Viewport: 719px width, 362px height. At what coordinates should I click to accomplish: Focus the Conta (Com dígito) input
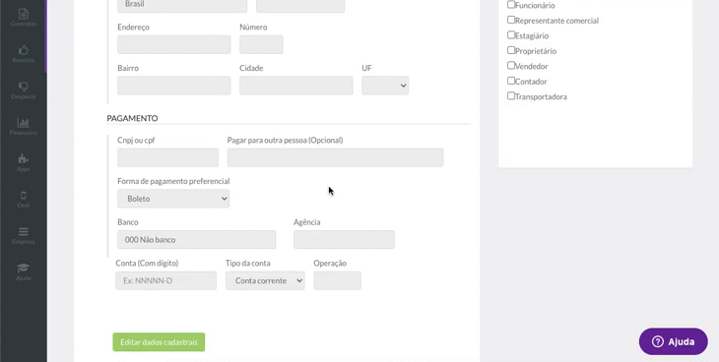(x=166, y=280)
